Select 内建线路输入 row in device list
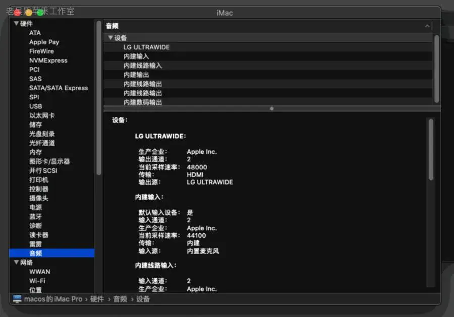This screenshot has height=317, width=454. tap(267, 66)
